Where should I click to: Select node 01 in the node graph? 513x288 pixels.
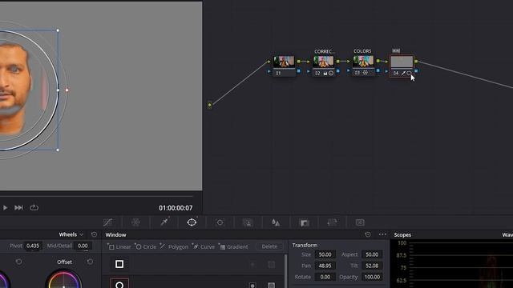tap(284, 66)
